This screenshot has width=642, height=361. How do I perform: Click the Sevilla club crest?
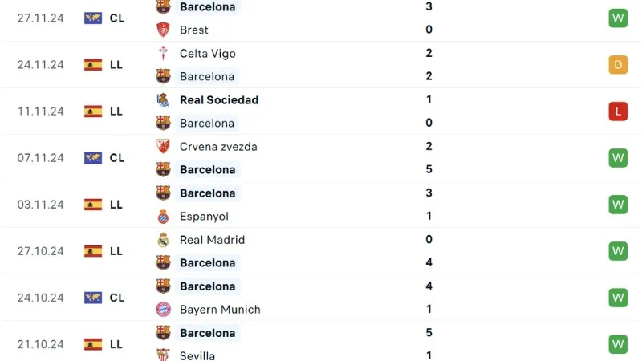click(163, 355)
